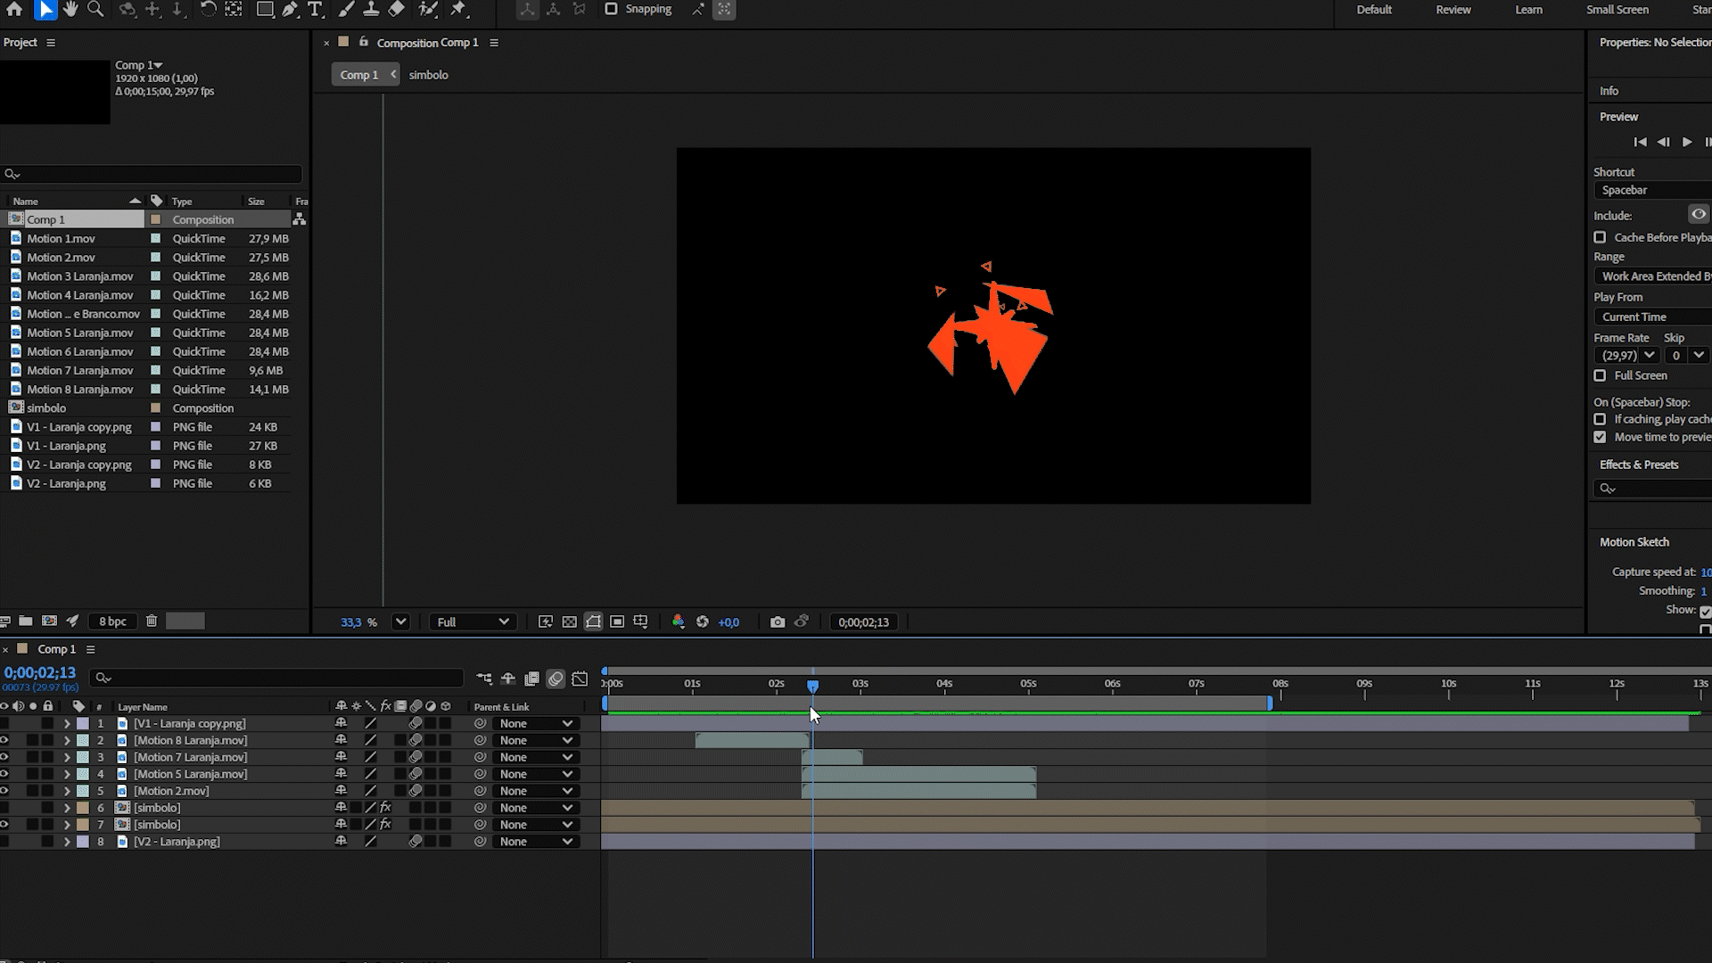Check Cache Before Playback option

coord(1600,237)
